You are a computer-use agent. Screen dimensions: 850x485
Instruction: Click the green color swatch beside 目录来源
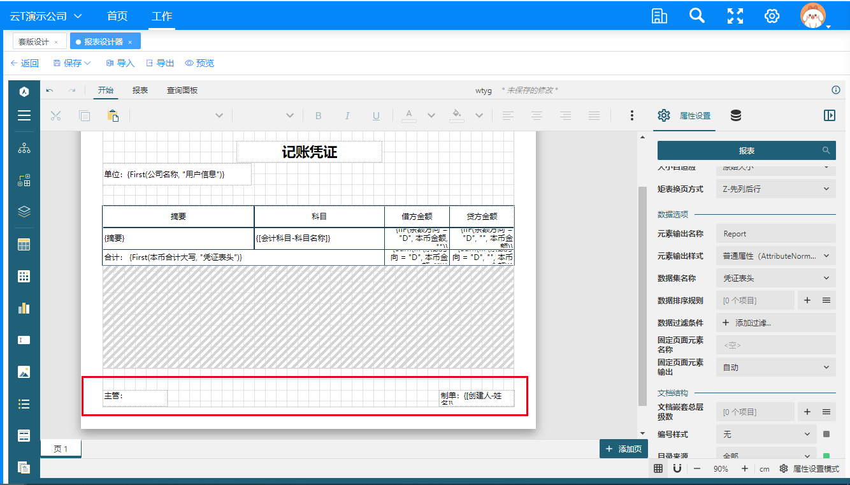tap(826, 456)
